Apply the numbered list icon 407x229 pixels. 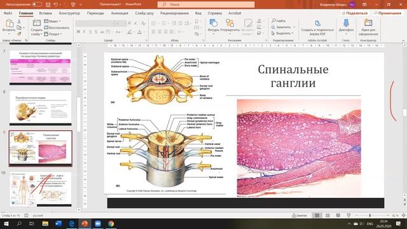163,24
